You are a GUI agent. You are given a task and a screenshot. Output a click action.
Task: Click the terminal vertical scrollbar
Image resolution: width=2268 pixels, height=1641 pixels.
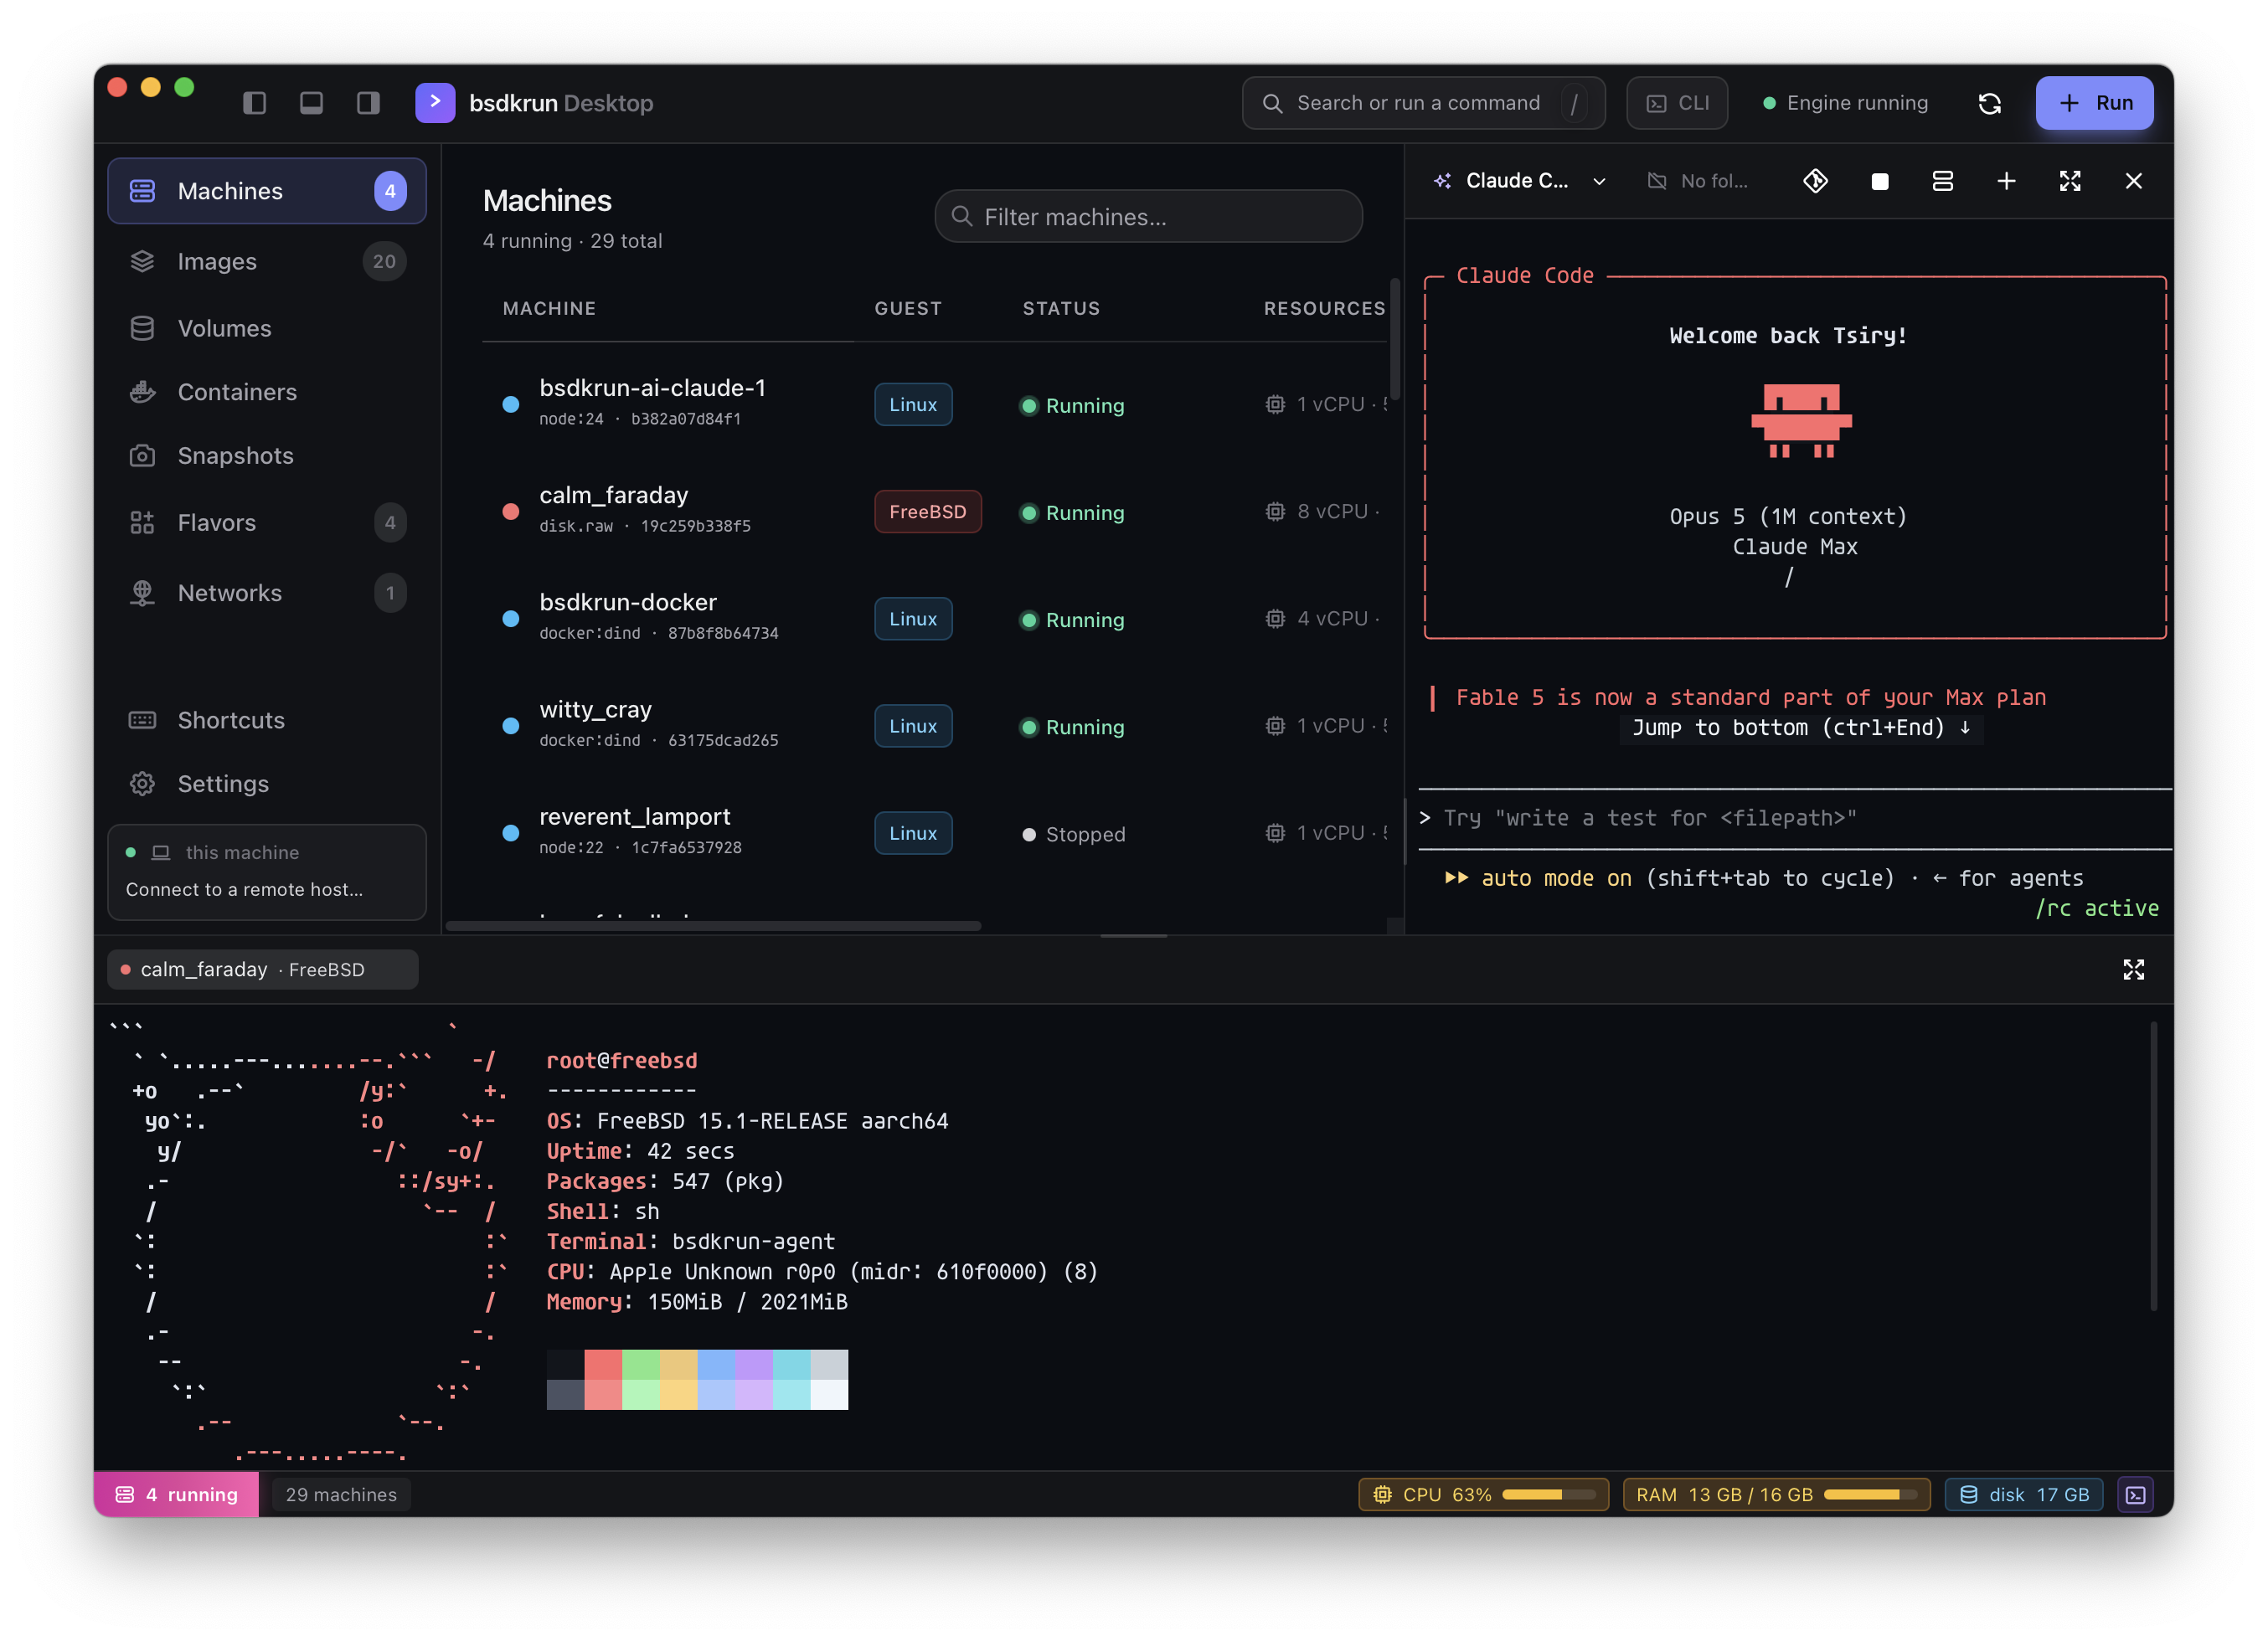tap(2153, 1165)
